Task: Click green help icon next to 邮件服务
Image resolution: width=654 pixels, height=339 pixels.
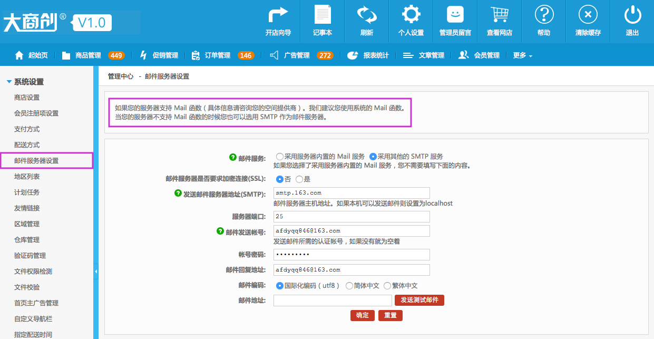Action: point(233,157)
